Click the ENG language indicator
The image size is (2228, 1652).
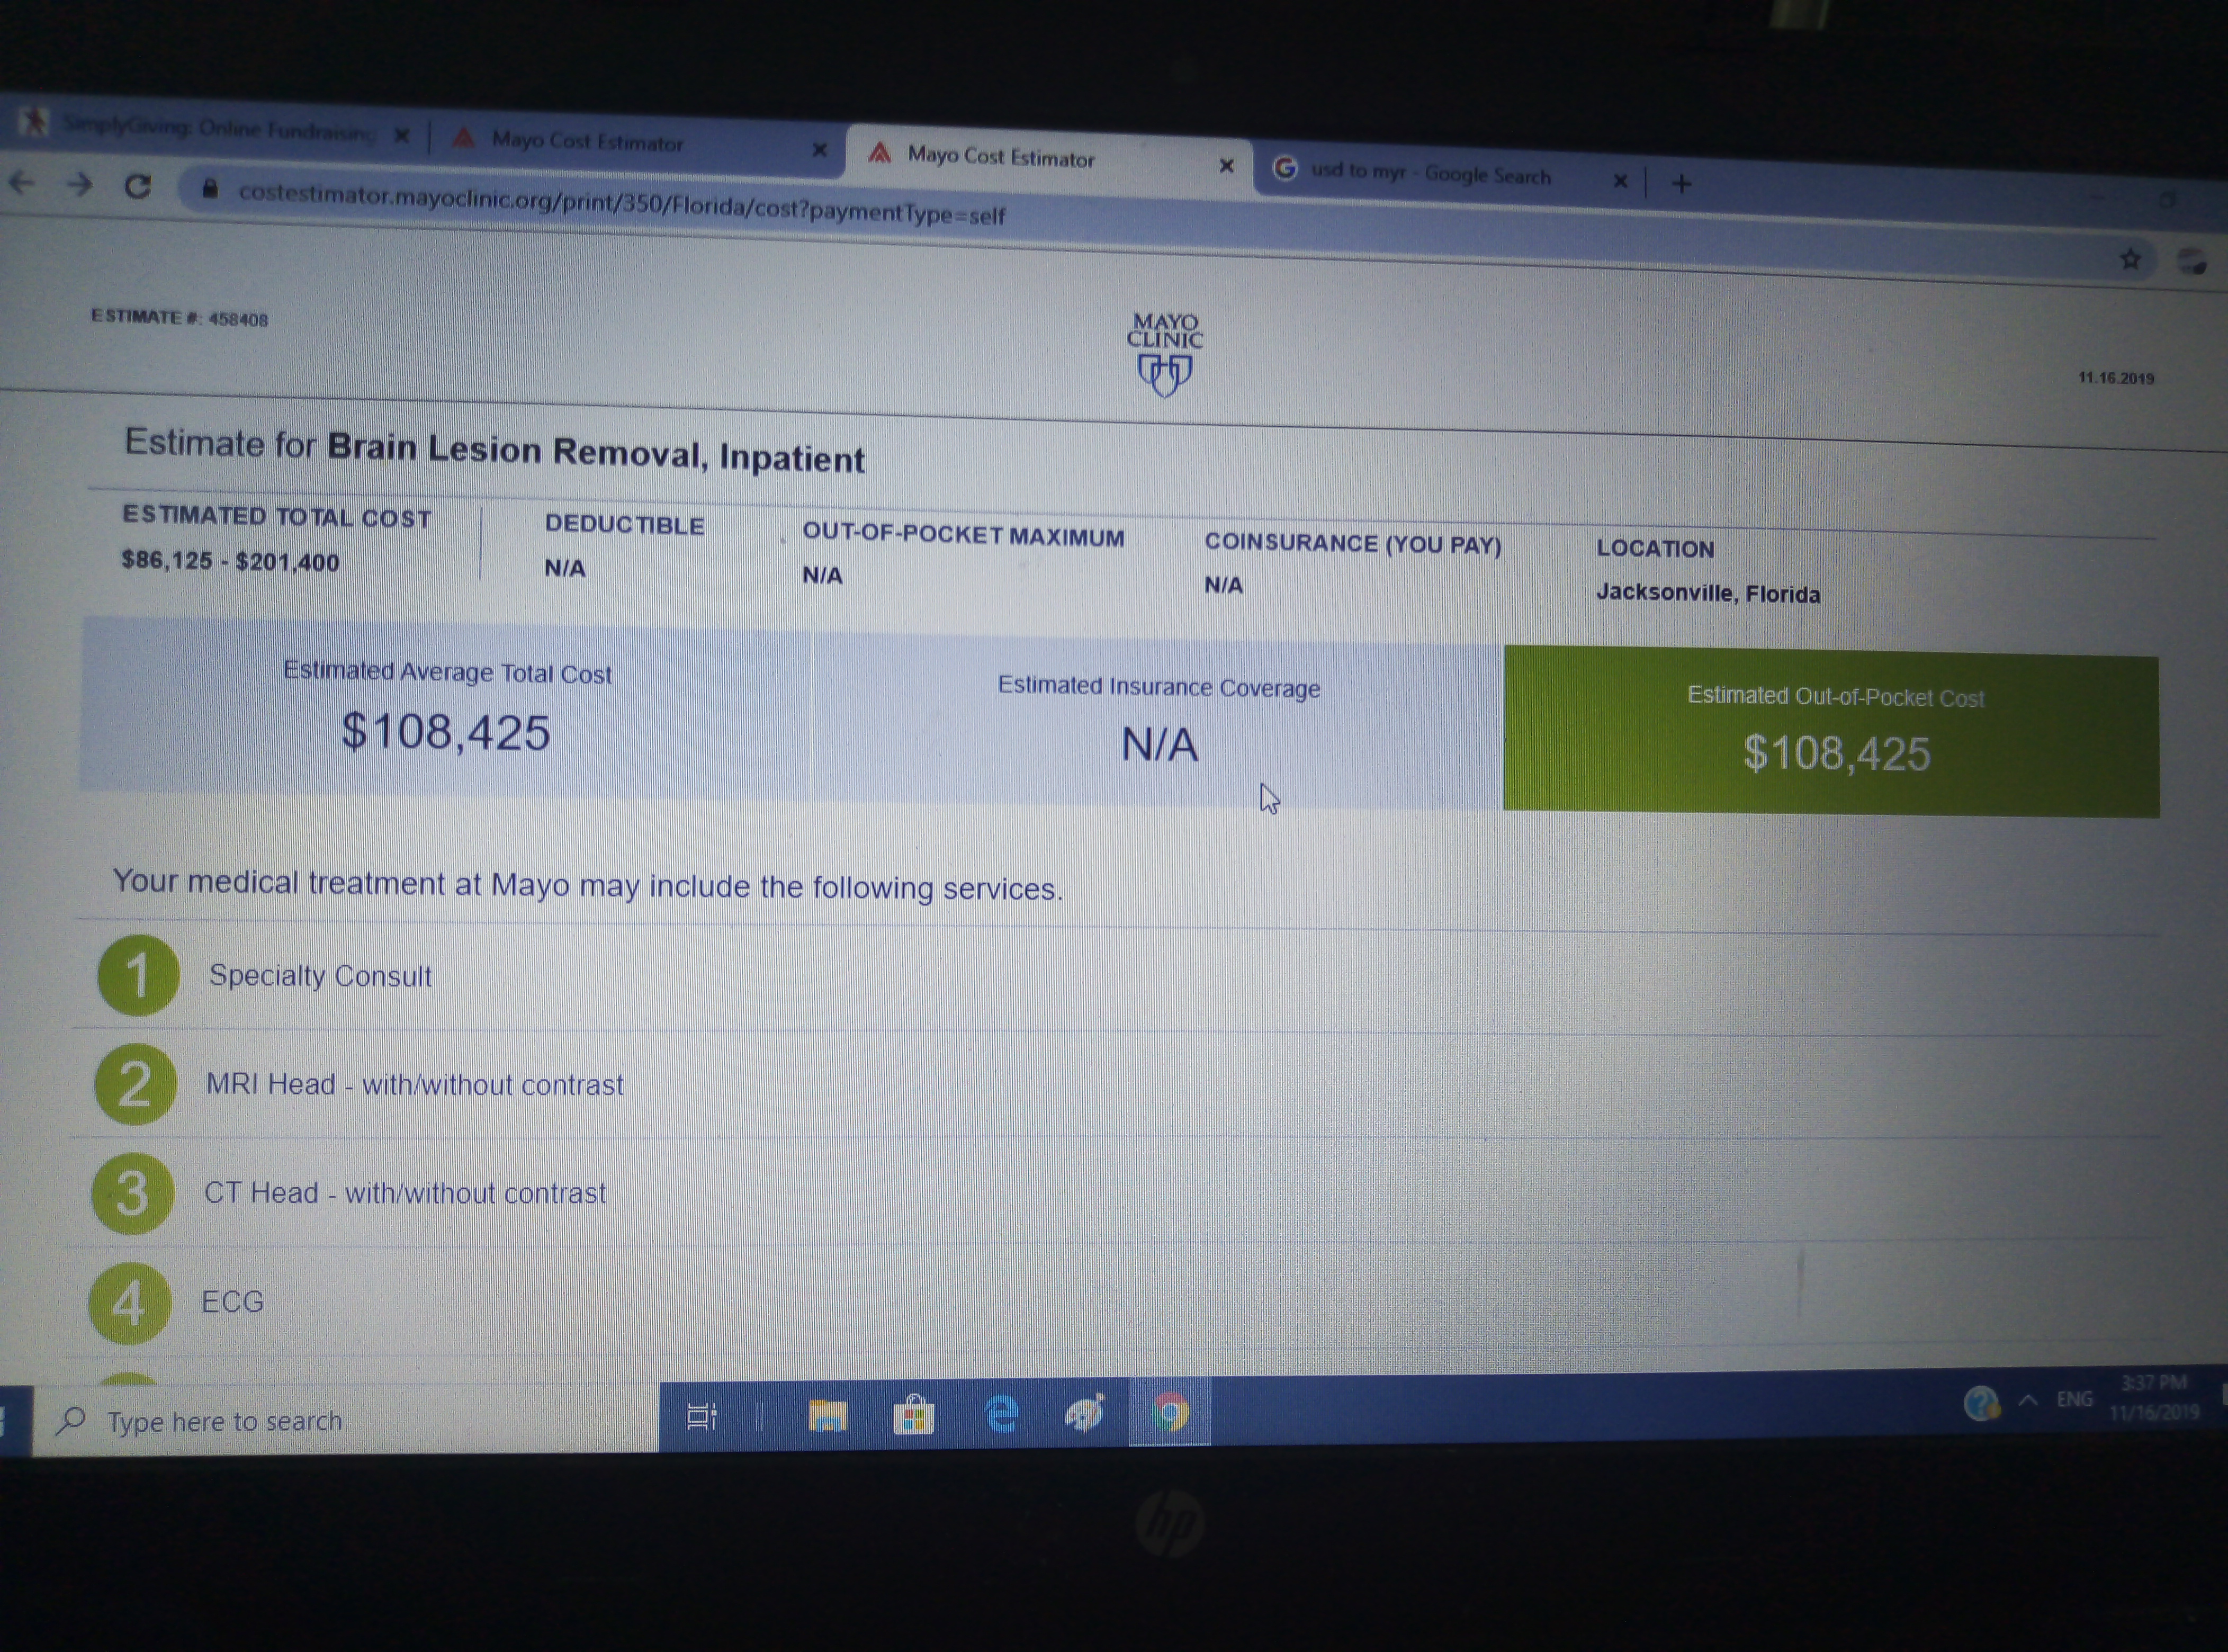click(2074, 1399)
